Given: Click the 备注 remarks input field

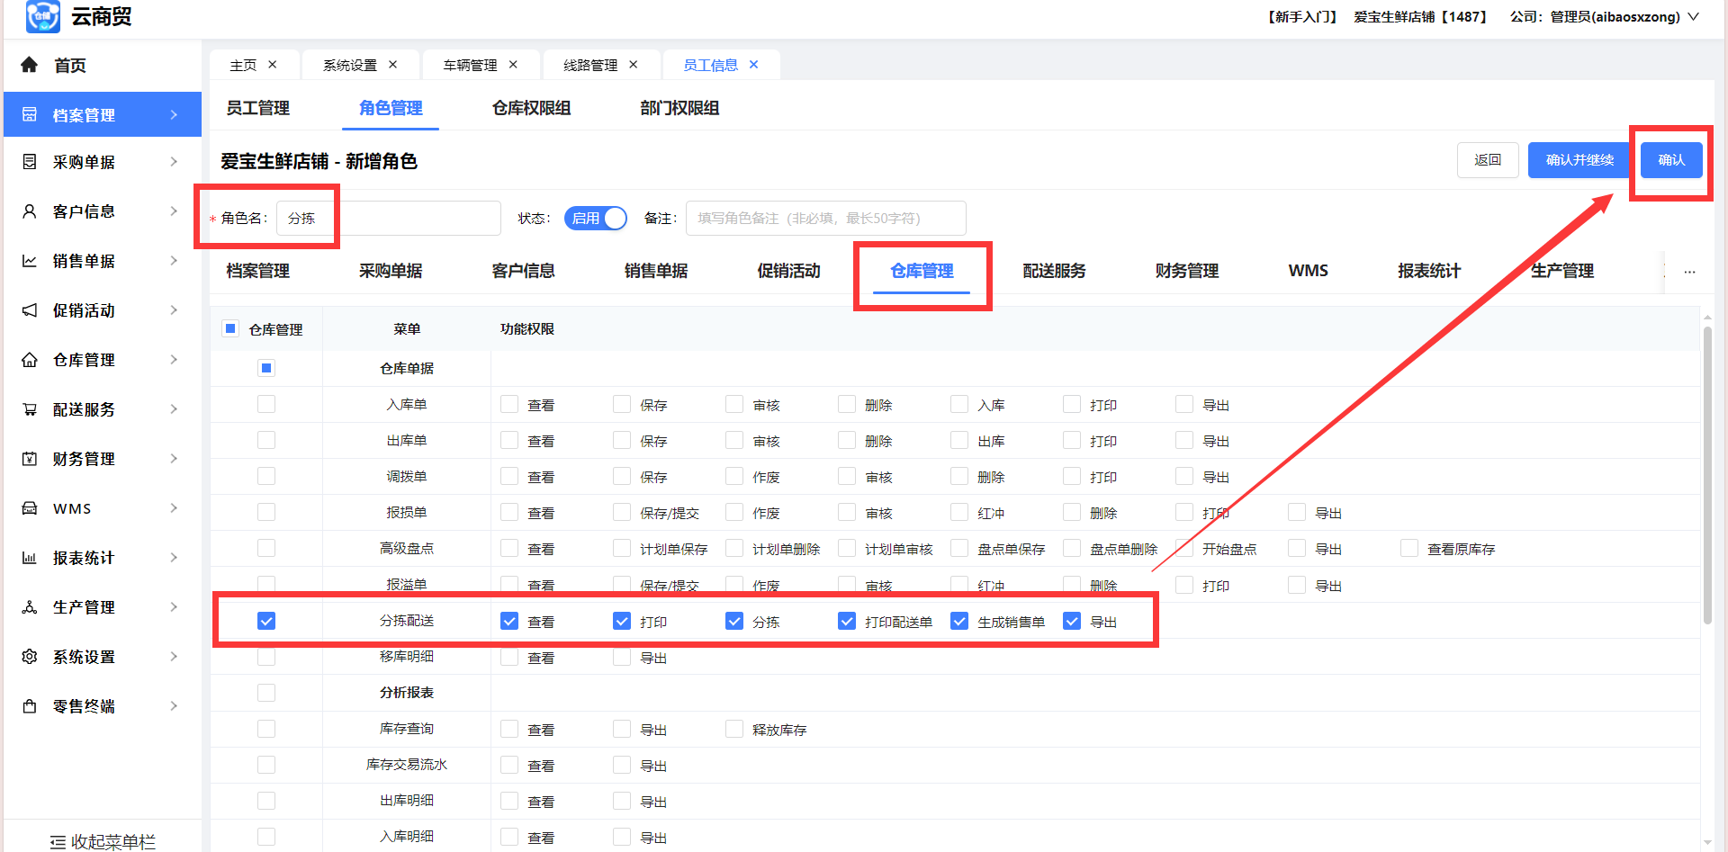Looking at the screenshot, I should (x=825, y=219).
